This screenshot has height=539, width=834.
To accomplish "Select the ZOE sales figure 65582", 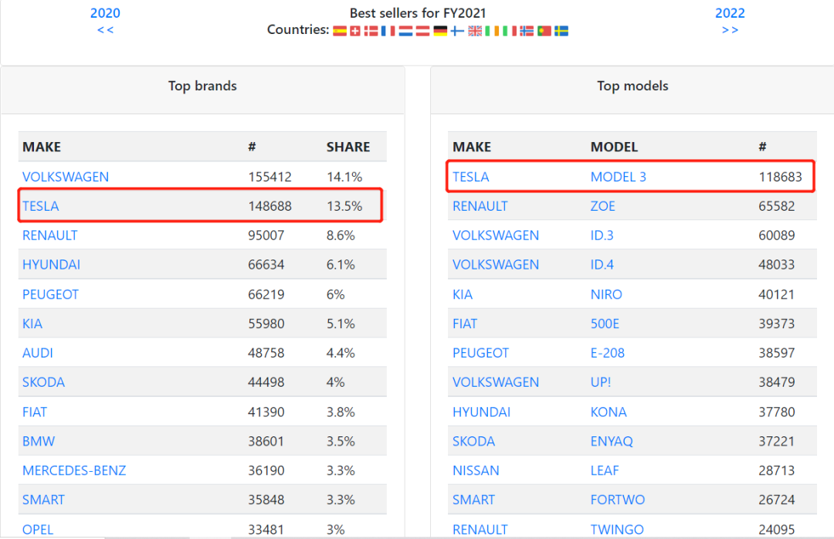I will tap(777, 206).
